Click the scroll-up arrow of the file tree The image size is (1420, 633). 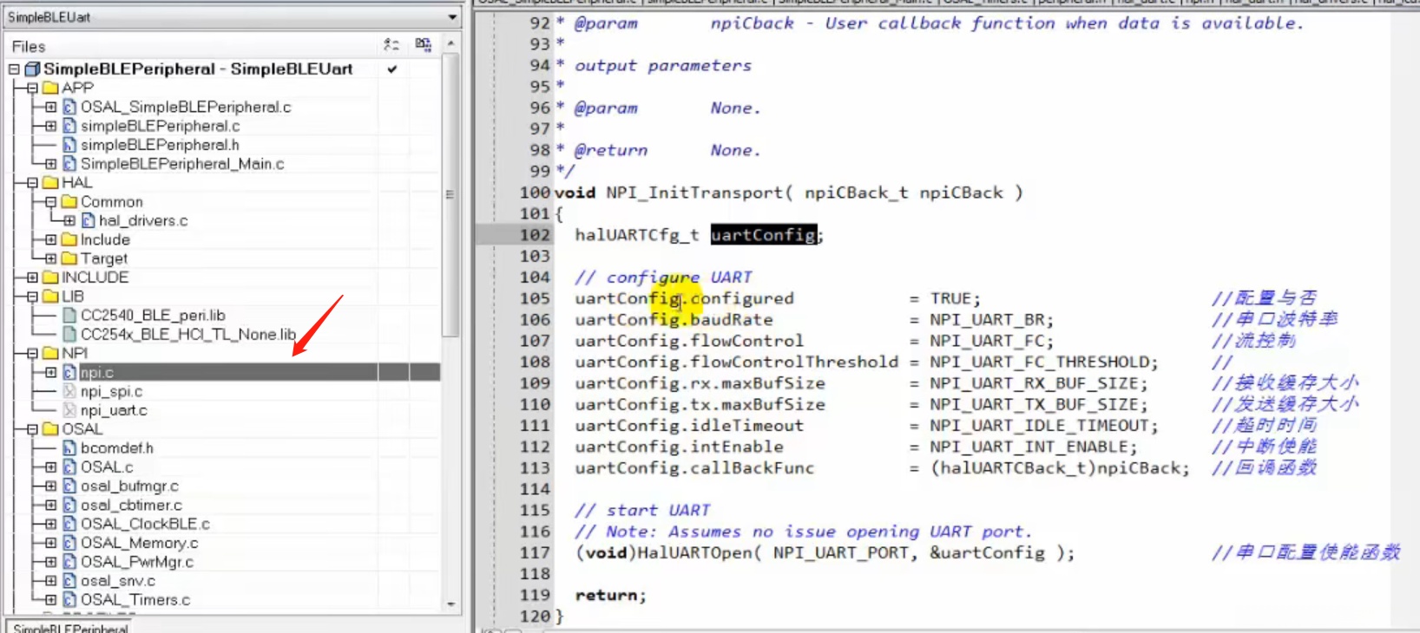pos(450,42)
